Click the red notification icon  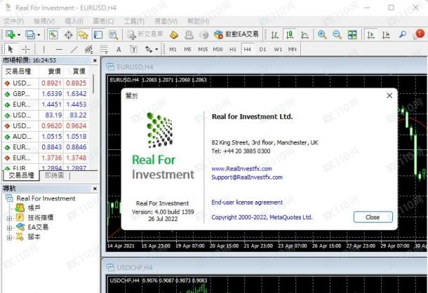(420, 34)
